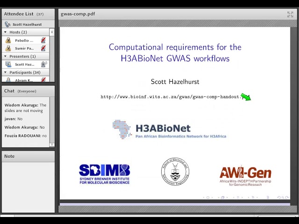Click javan's "No" chat message

[x=14, y=119]
